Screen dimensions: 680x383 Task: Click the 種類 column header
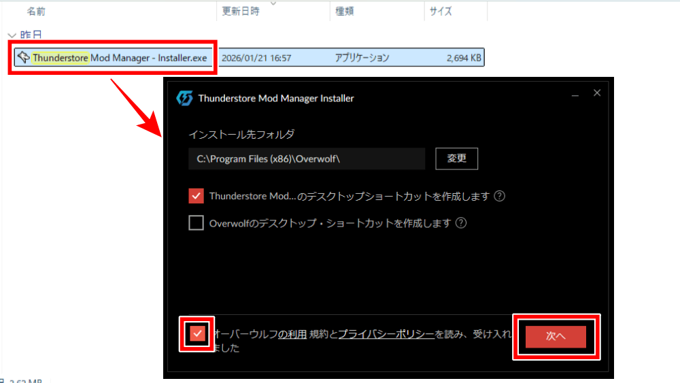[345, 12]
